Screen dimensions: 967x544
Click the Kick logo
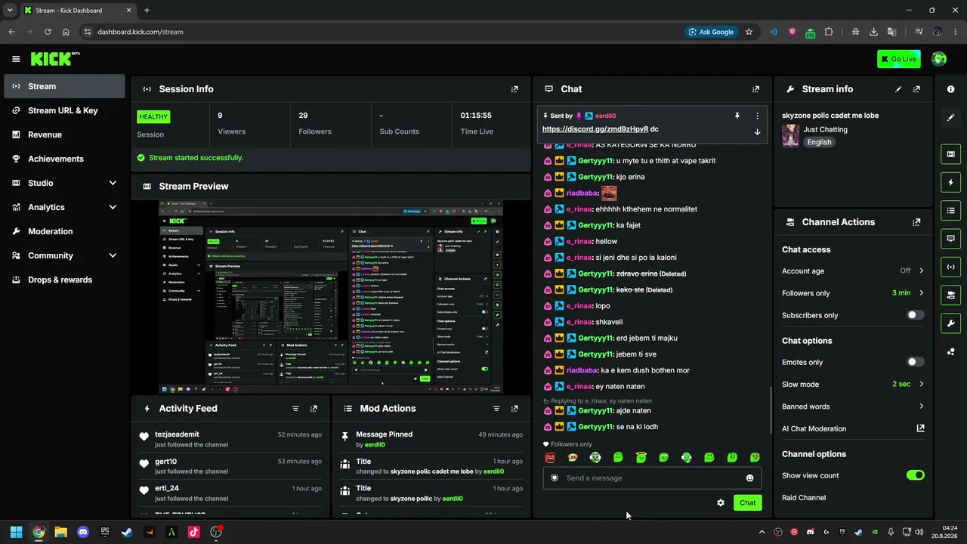(x=55, y=59)
